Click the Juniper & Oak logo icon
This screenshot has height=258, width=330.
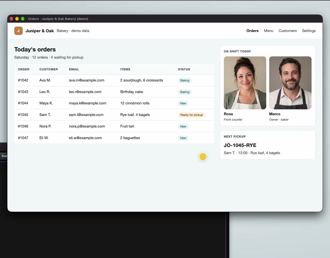[x=18, y=31]
